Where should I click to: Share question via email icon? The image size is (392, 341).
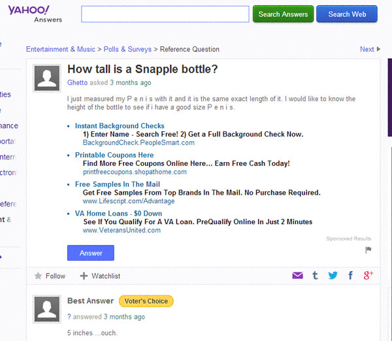coord(298,276)
